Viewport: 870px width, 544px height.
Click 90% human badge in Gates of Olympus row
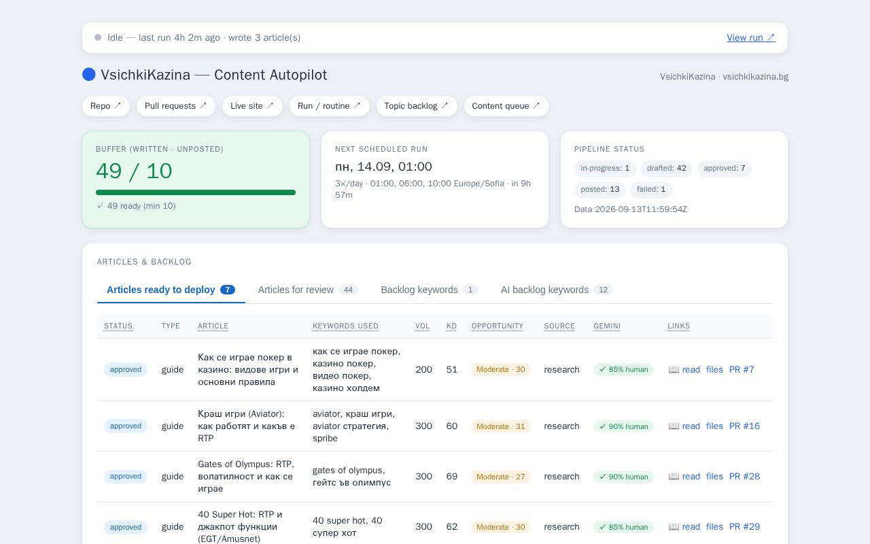(623, 477)
